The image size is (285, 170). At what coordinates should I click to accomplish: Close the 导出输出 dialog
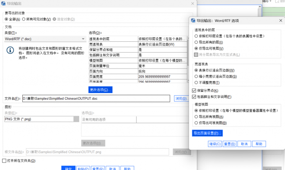(193, 3)
